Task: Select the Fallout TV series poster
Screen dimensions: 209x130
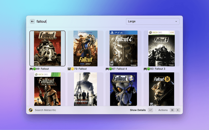Action: (x=85, y=48)
